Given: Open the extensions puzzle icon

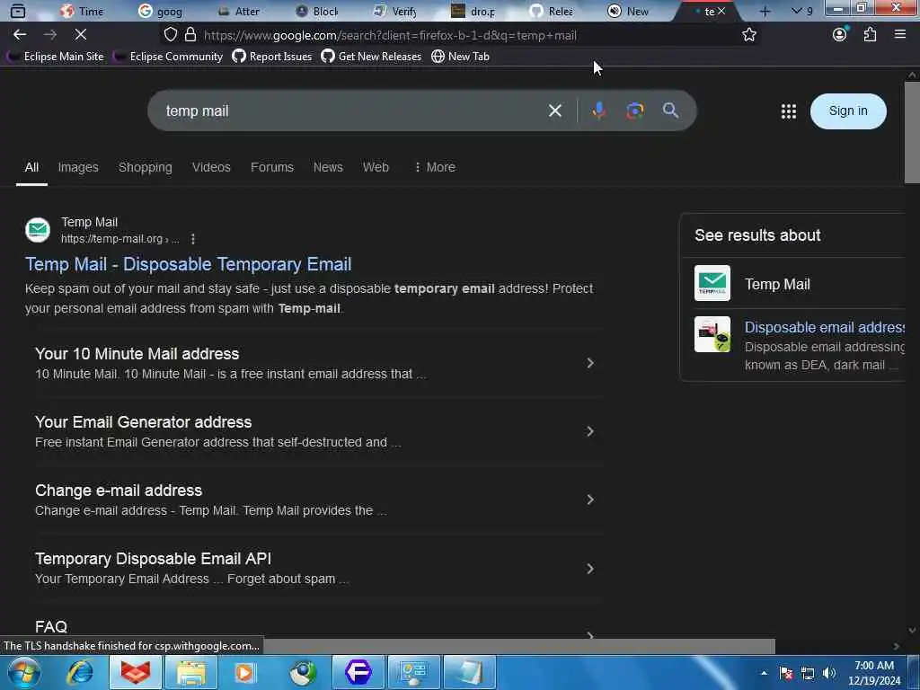Looking at the screenshot, I should [870, 34].
